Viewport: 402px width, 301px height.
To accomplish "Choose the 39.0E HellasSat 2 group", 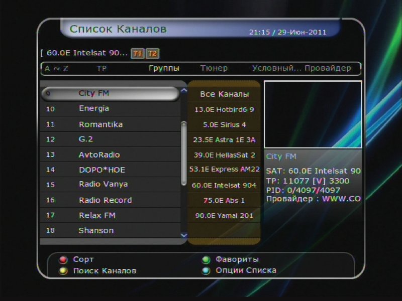I will point(224,155).
